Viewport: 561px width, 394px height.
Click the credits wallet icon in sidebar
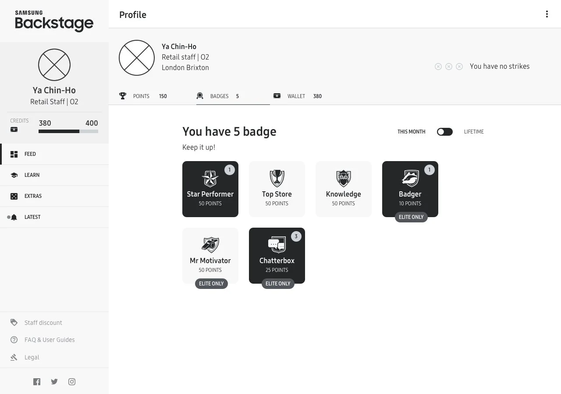pos(14,130)
